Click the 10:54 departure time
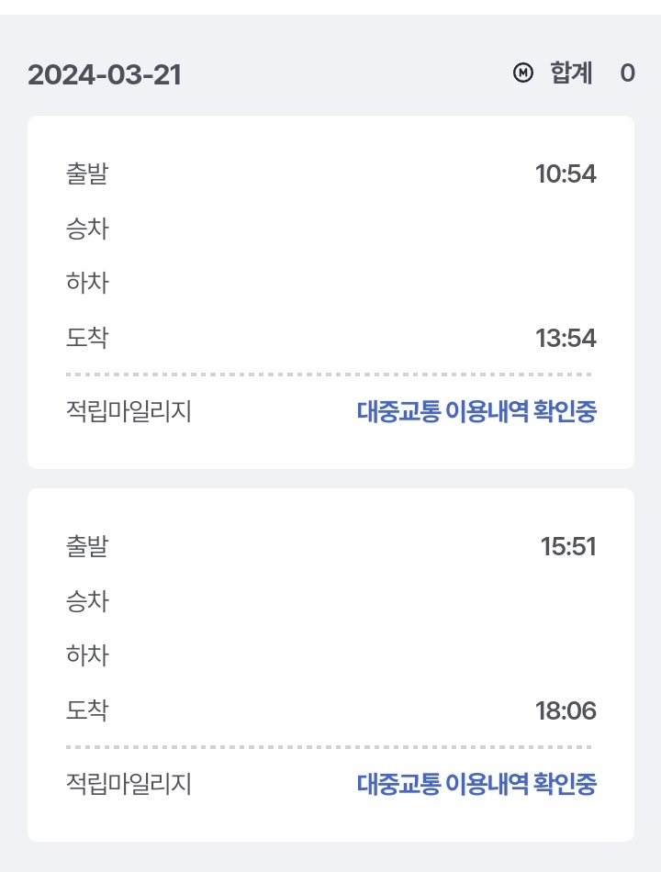Image resolution: width=661 pixels, height=872 pixels. [x=566, y=173]
